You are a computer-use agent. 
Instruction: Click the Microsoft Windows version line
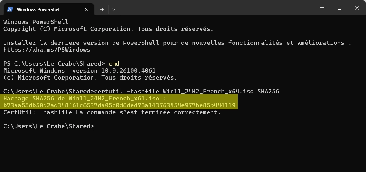tap(81, 70)
